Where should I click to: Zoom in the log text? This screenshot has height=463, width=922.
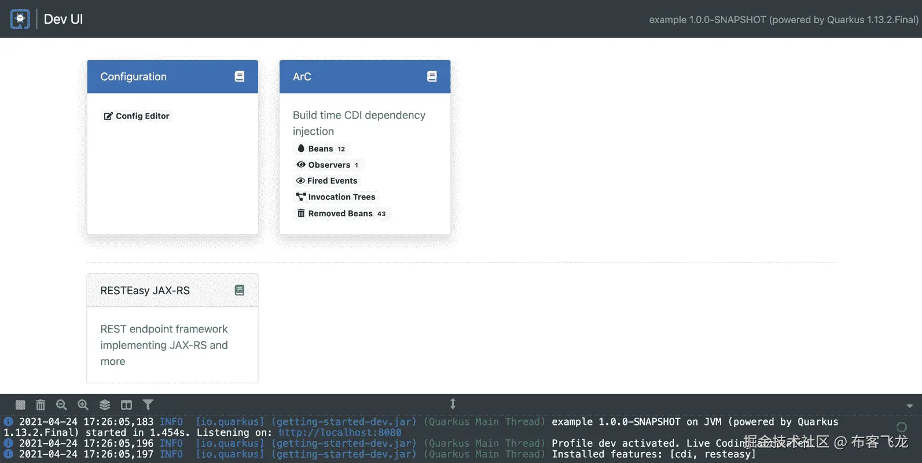point(83,405)
